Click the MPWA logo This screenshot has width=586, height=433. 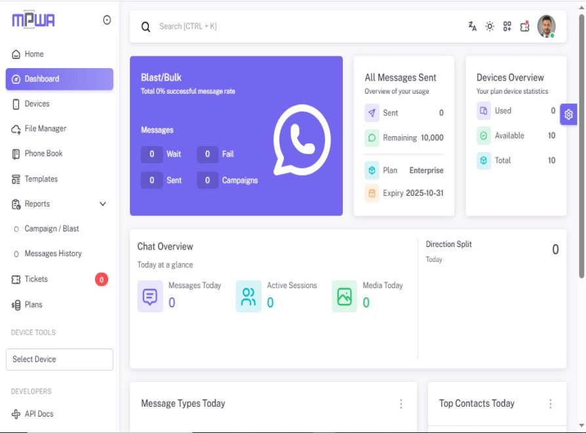[33, 20]
